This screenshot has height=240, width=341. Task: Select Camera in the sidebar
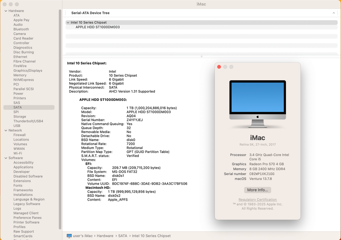pos(20,34)
